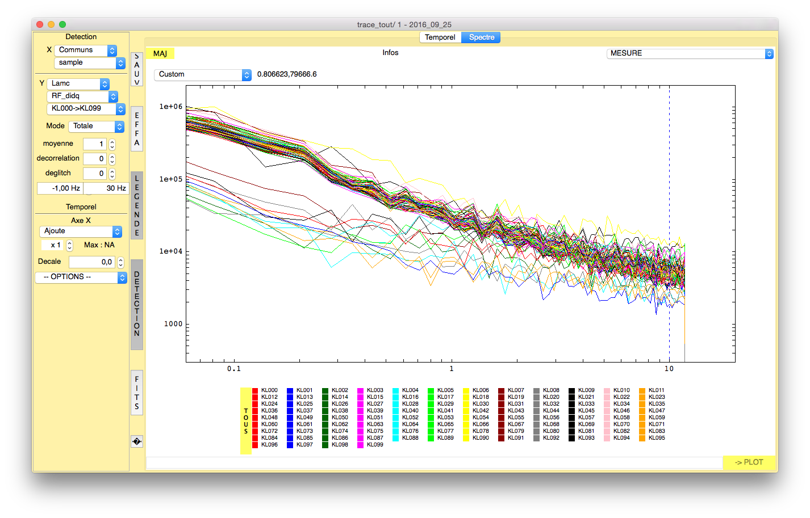Click the diamond question-mark icon button

(x=137, y=441)
